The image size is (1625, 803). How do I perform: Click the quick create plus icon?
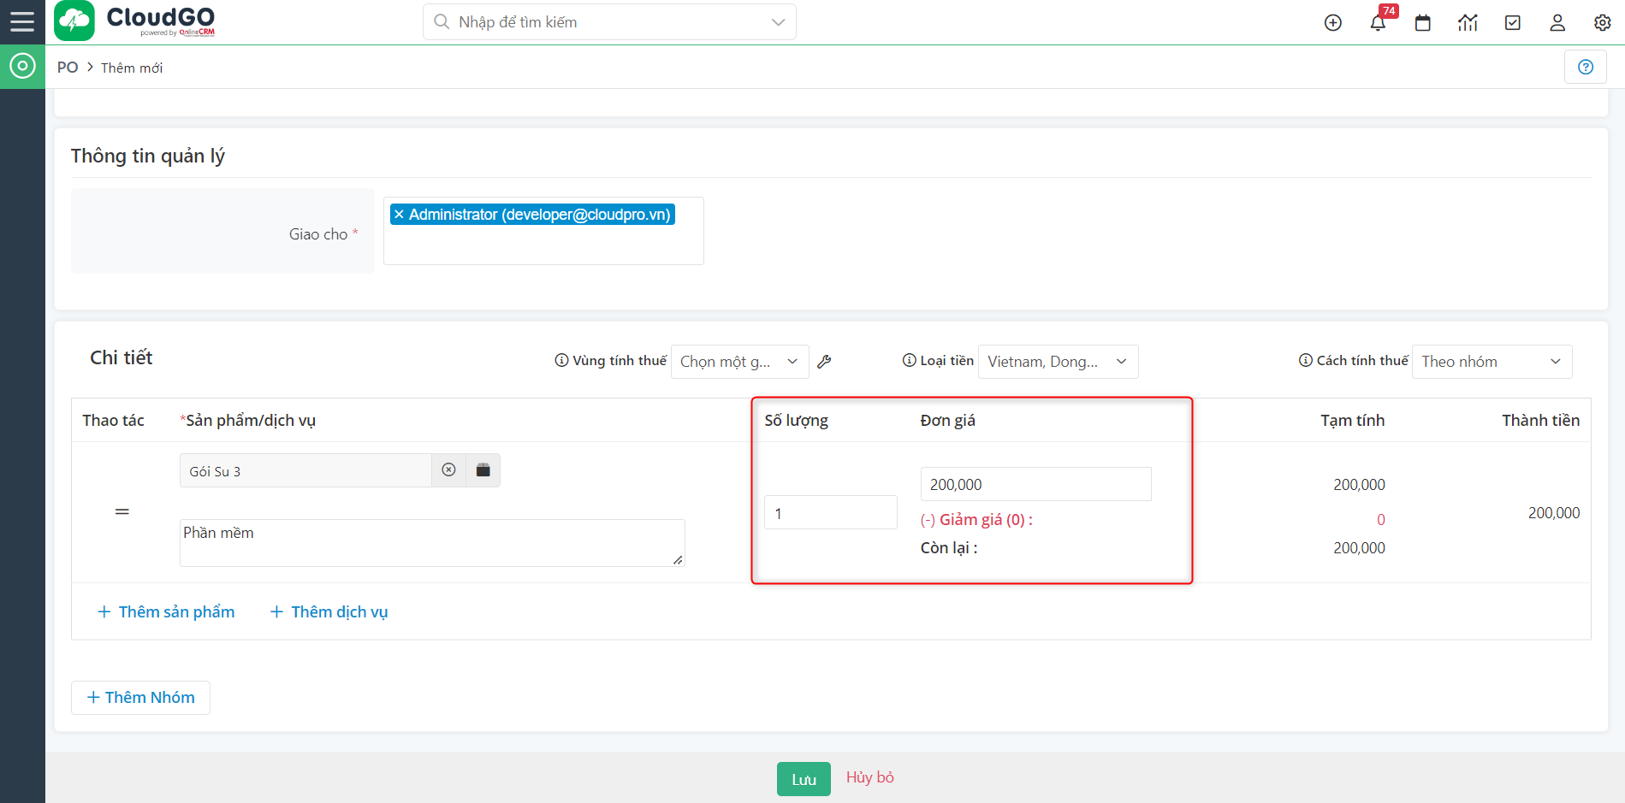1332,23
